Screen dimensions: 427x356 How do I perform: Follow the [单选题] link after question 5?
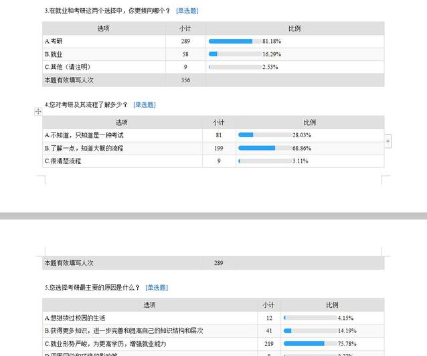[157, 288]
